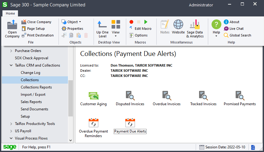Open the View dropdown in Desktop View
This screenshot has height=152, width=264.
(x=116, y=29)
